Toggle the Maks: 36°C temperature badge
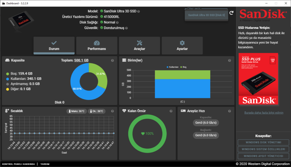The width and height of the screenshot is (291, 167). point(76,111)
